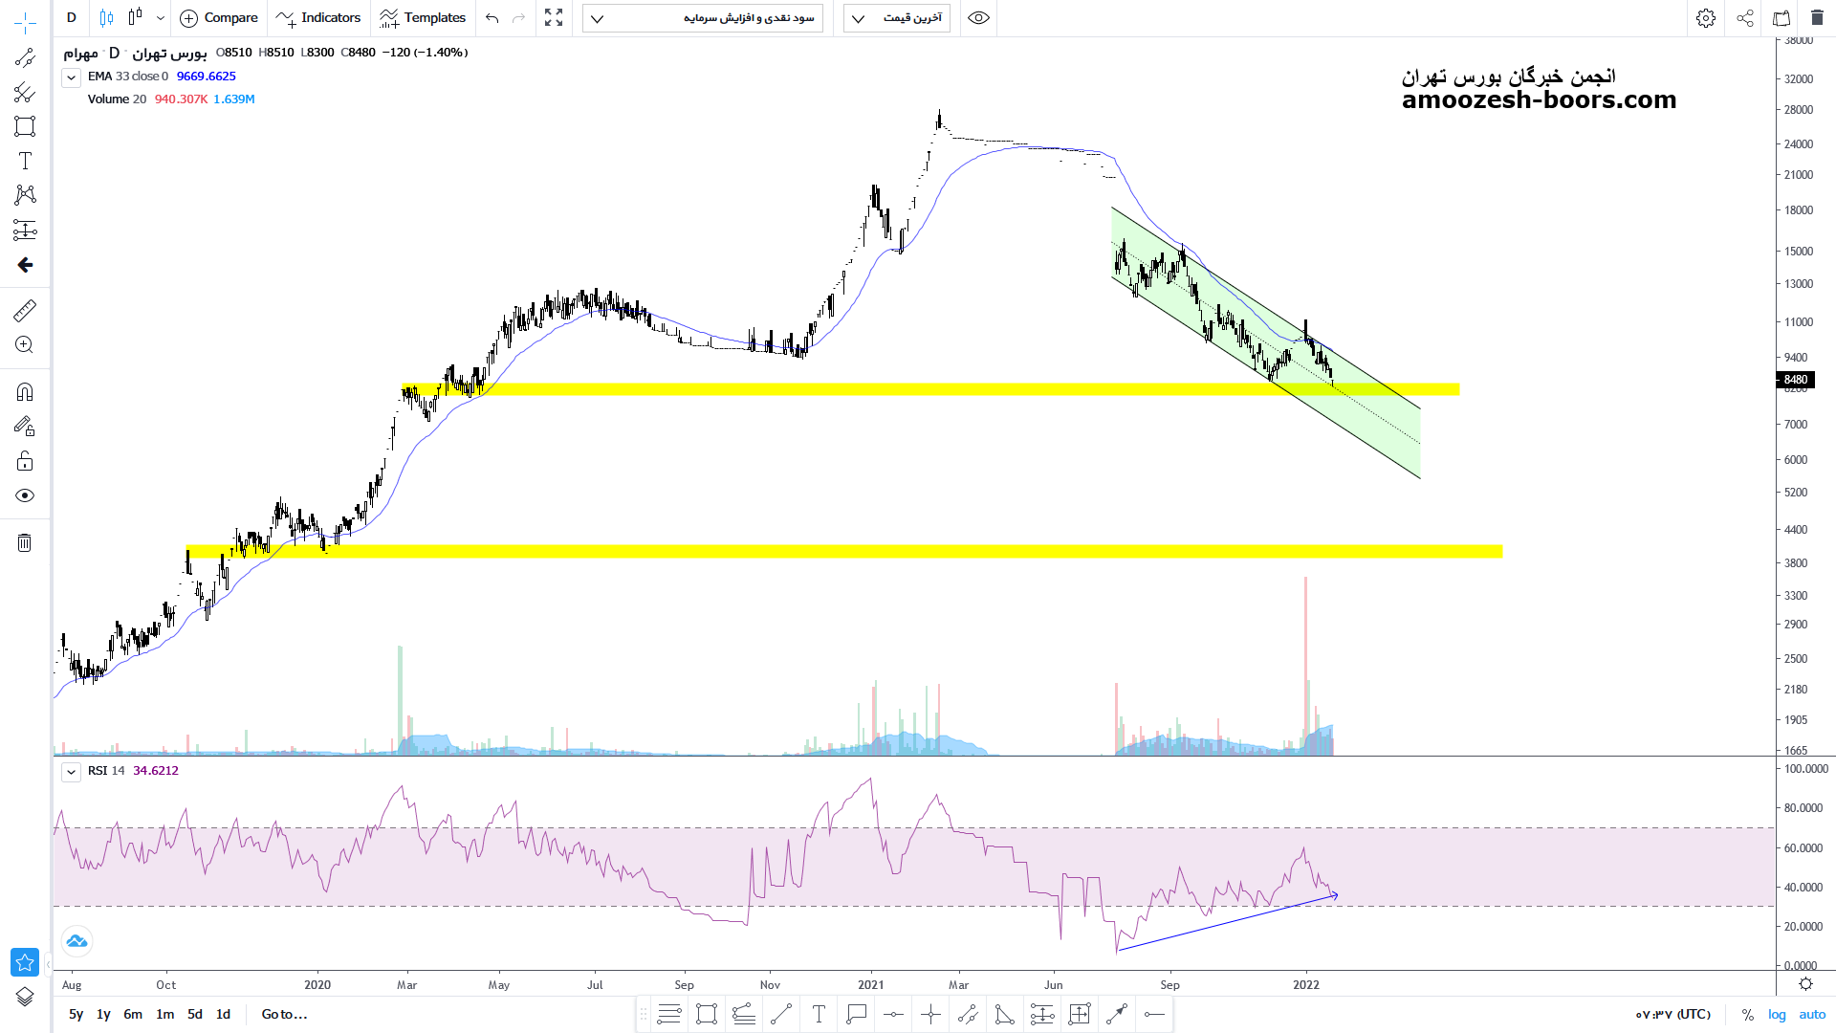
Task: Activate the magnet mode tool
Action: pos(25,391)
